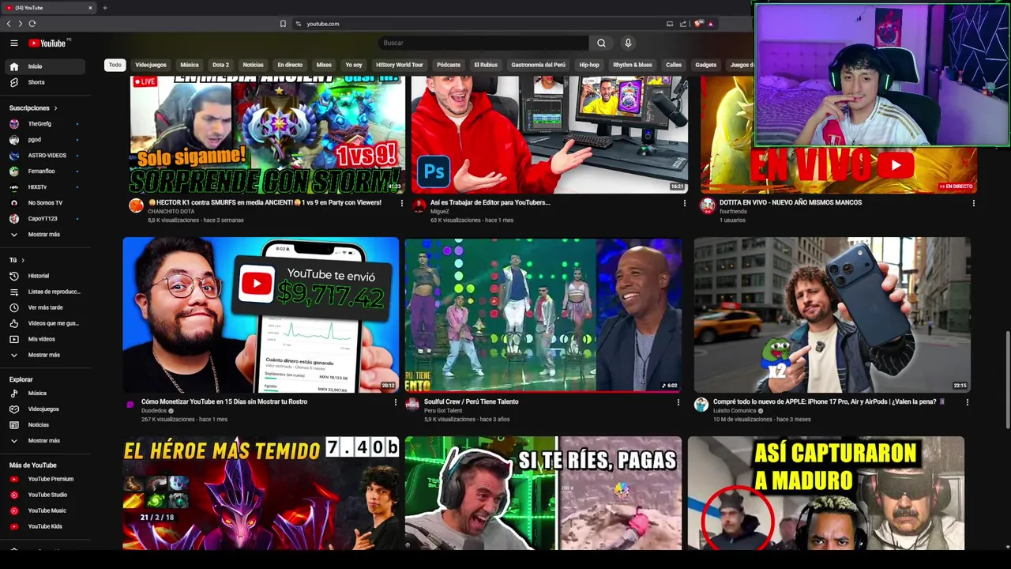Select the En directo filter chip
Image resolution: width=1011 pixels, height=569 pixels.
290,65
